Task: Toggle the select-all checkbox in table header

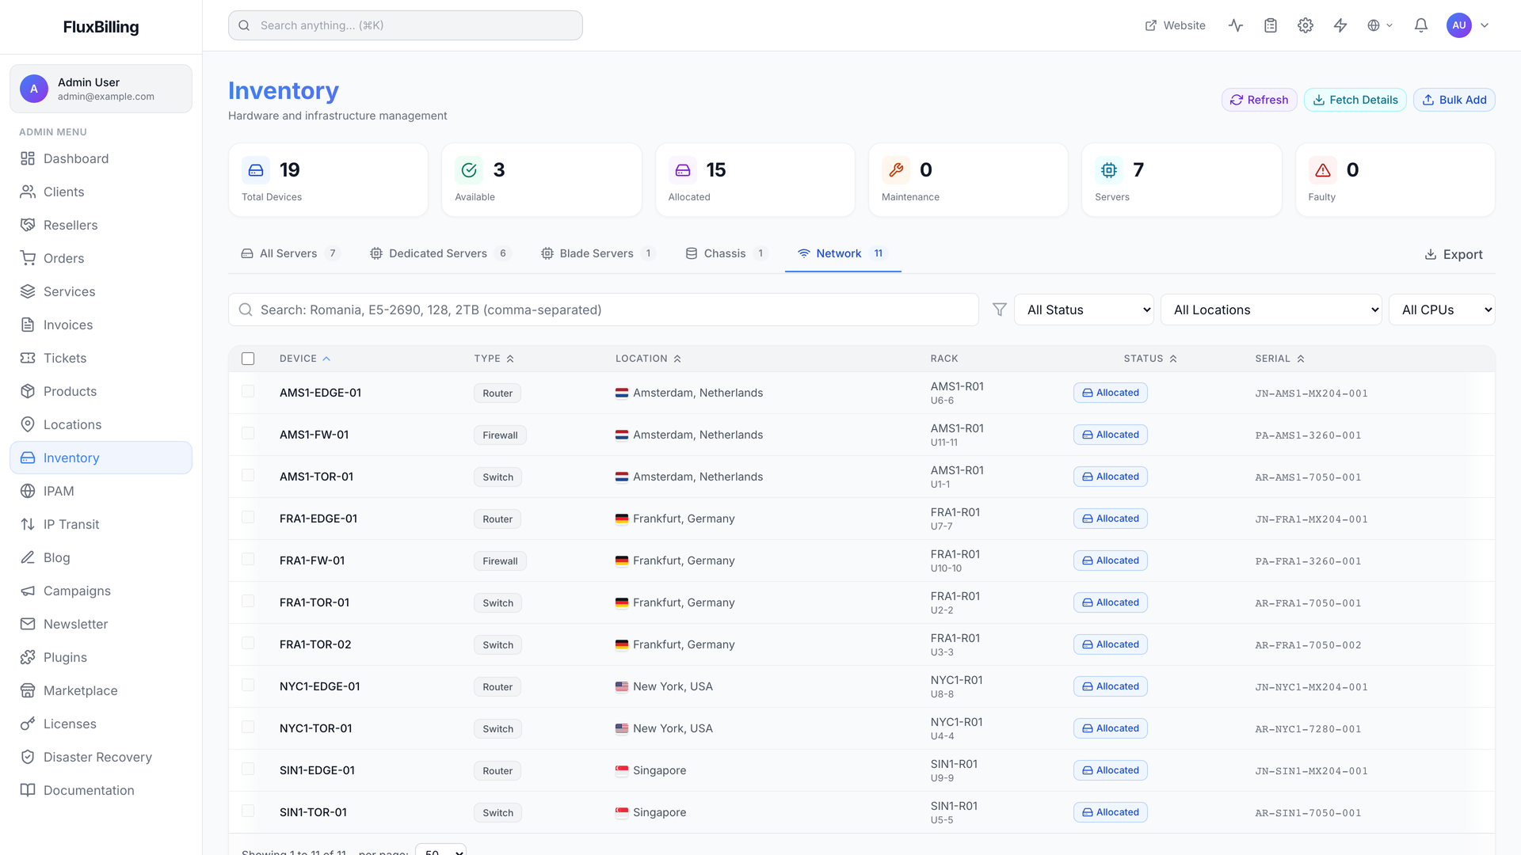Action: pyautogui.click(x=248, y=359)
